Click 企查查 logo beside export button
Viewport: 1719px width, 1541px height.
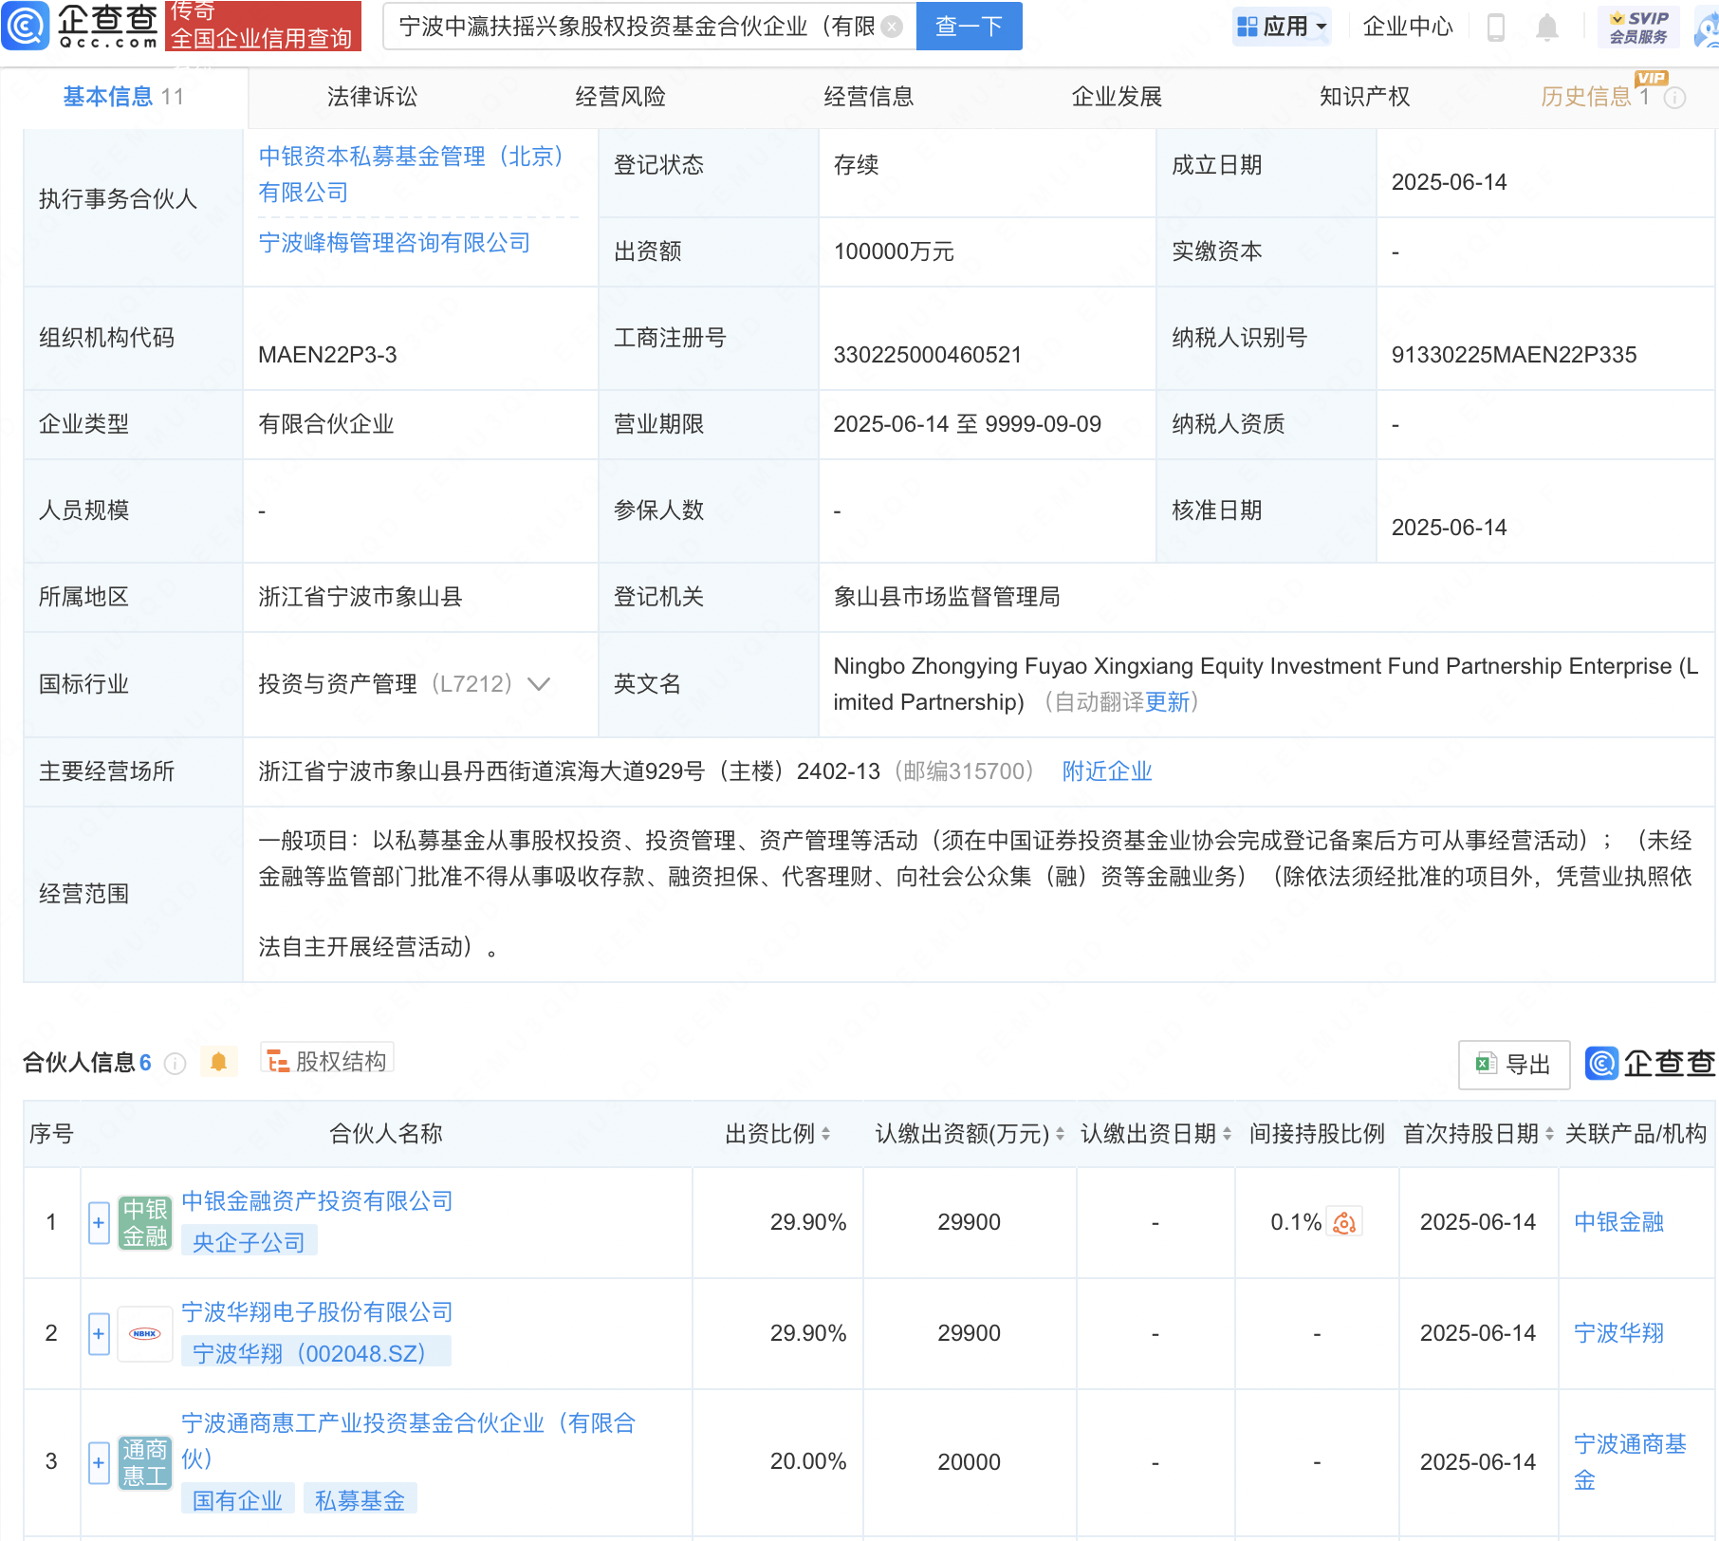click(x=1650, y=1064)
